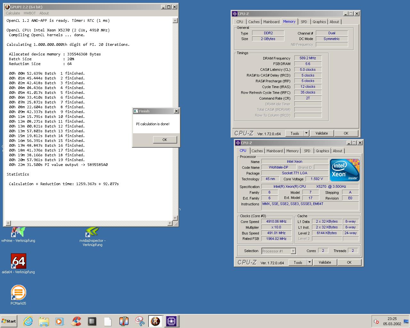410x328 pixels.
Task: Switch to CPU-Z via purple taskbar icon
Action: pos(171,321)
